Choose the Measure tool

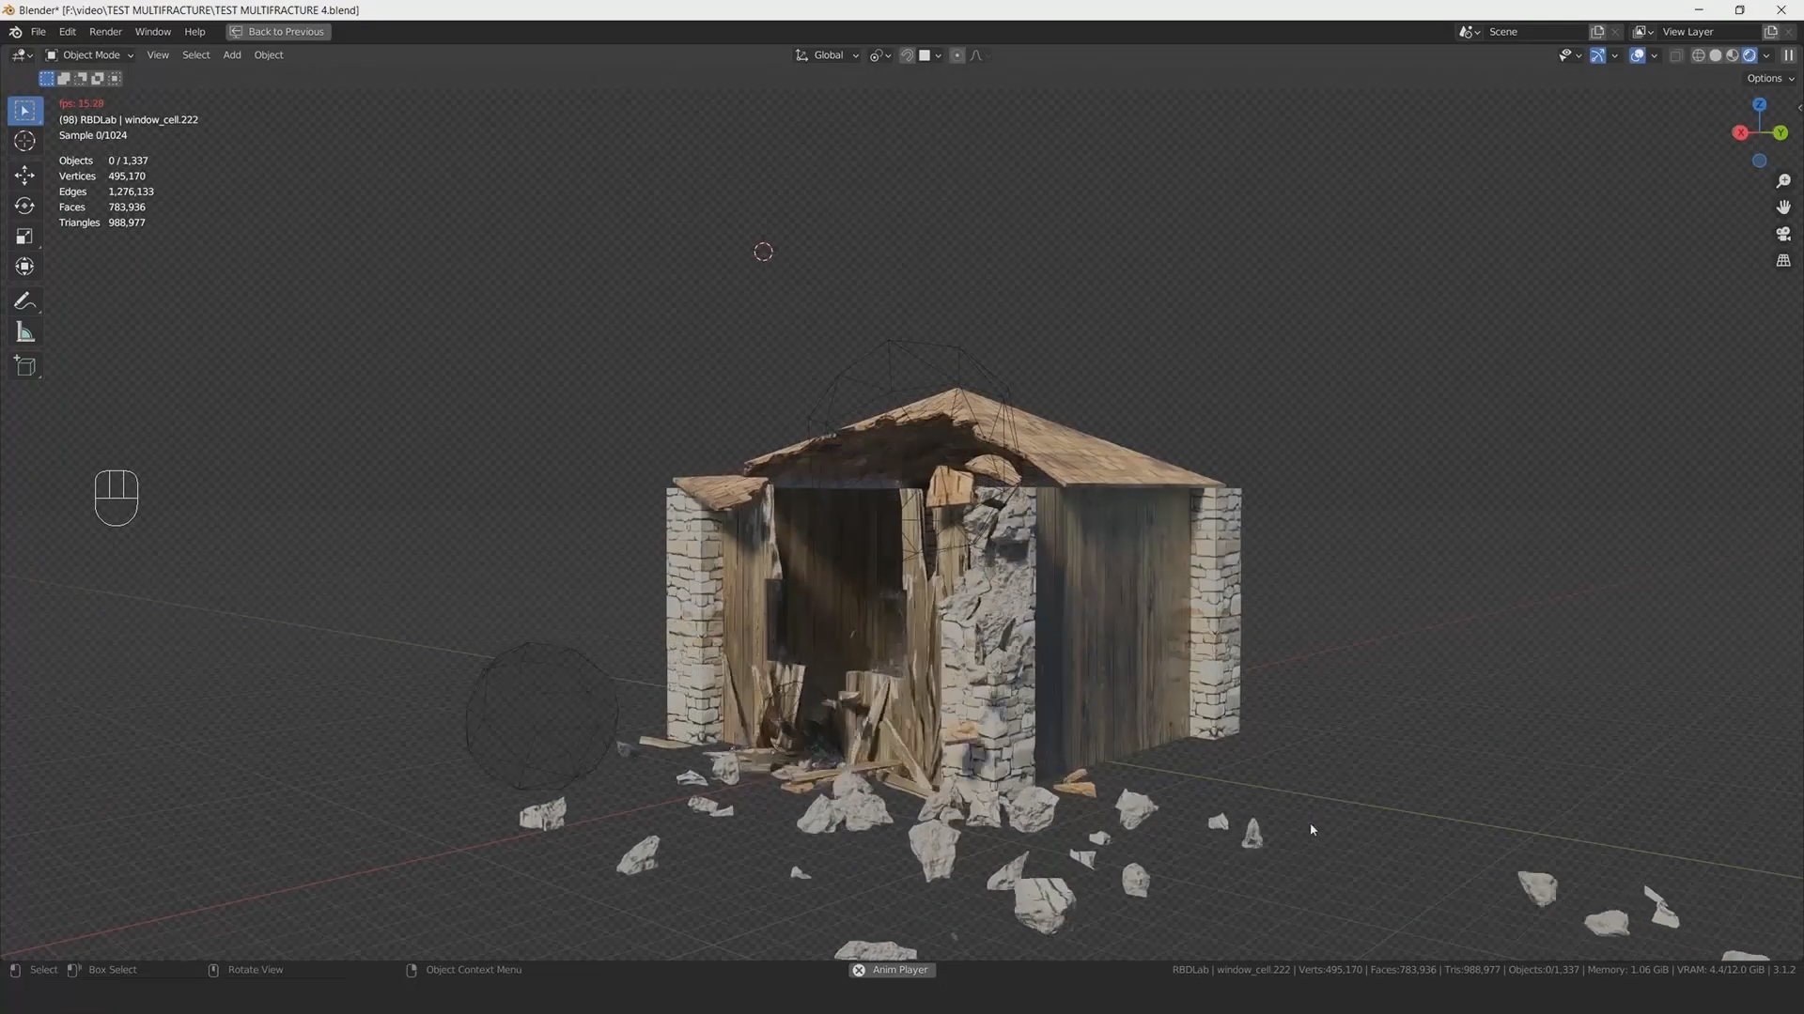[x=24, y=333]
